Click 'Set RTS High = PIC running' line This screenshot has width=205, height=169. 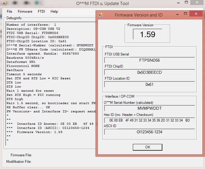point(33,95)
